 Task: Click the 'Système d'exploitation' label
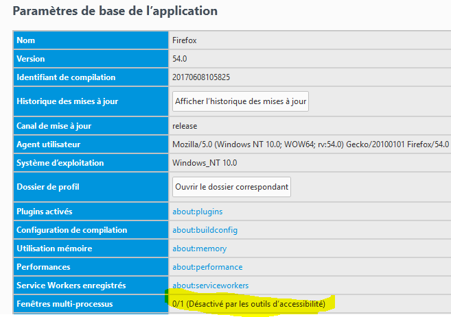click(60, 163)
